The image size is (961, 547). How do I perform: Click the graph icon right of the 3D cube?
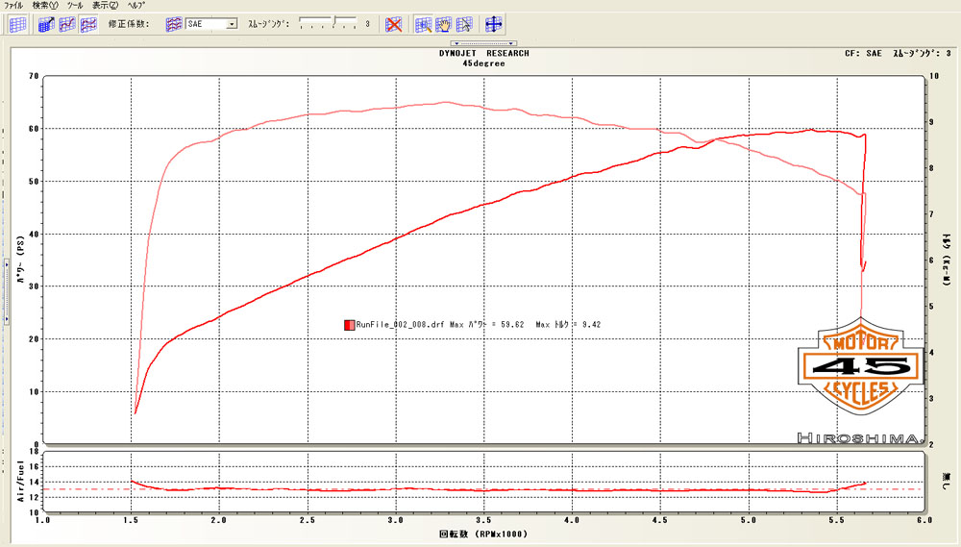pos(67,24)
